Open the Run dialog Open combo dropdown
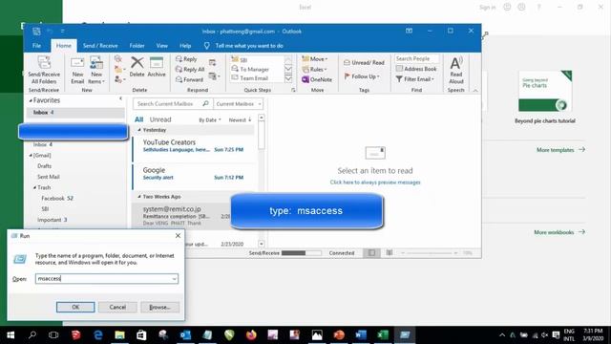The width and height of the screenshot is (611, 344). pyautogui.click(x=174, y=278)
